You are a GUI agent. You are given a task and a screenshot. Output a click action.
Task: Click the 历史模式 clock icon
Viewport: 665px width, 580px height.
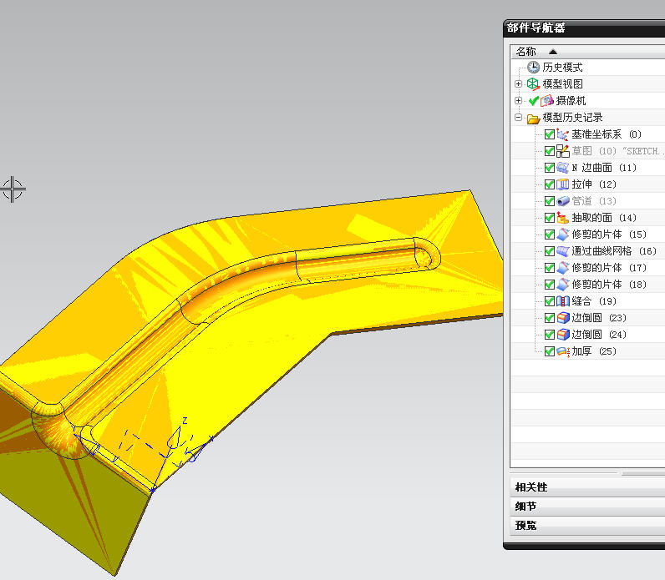(x=533, y=67)
